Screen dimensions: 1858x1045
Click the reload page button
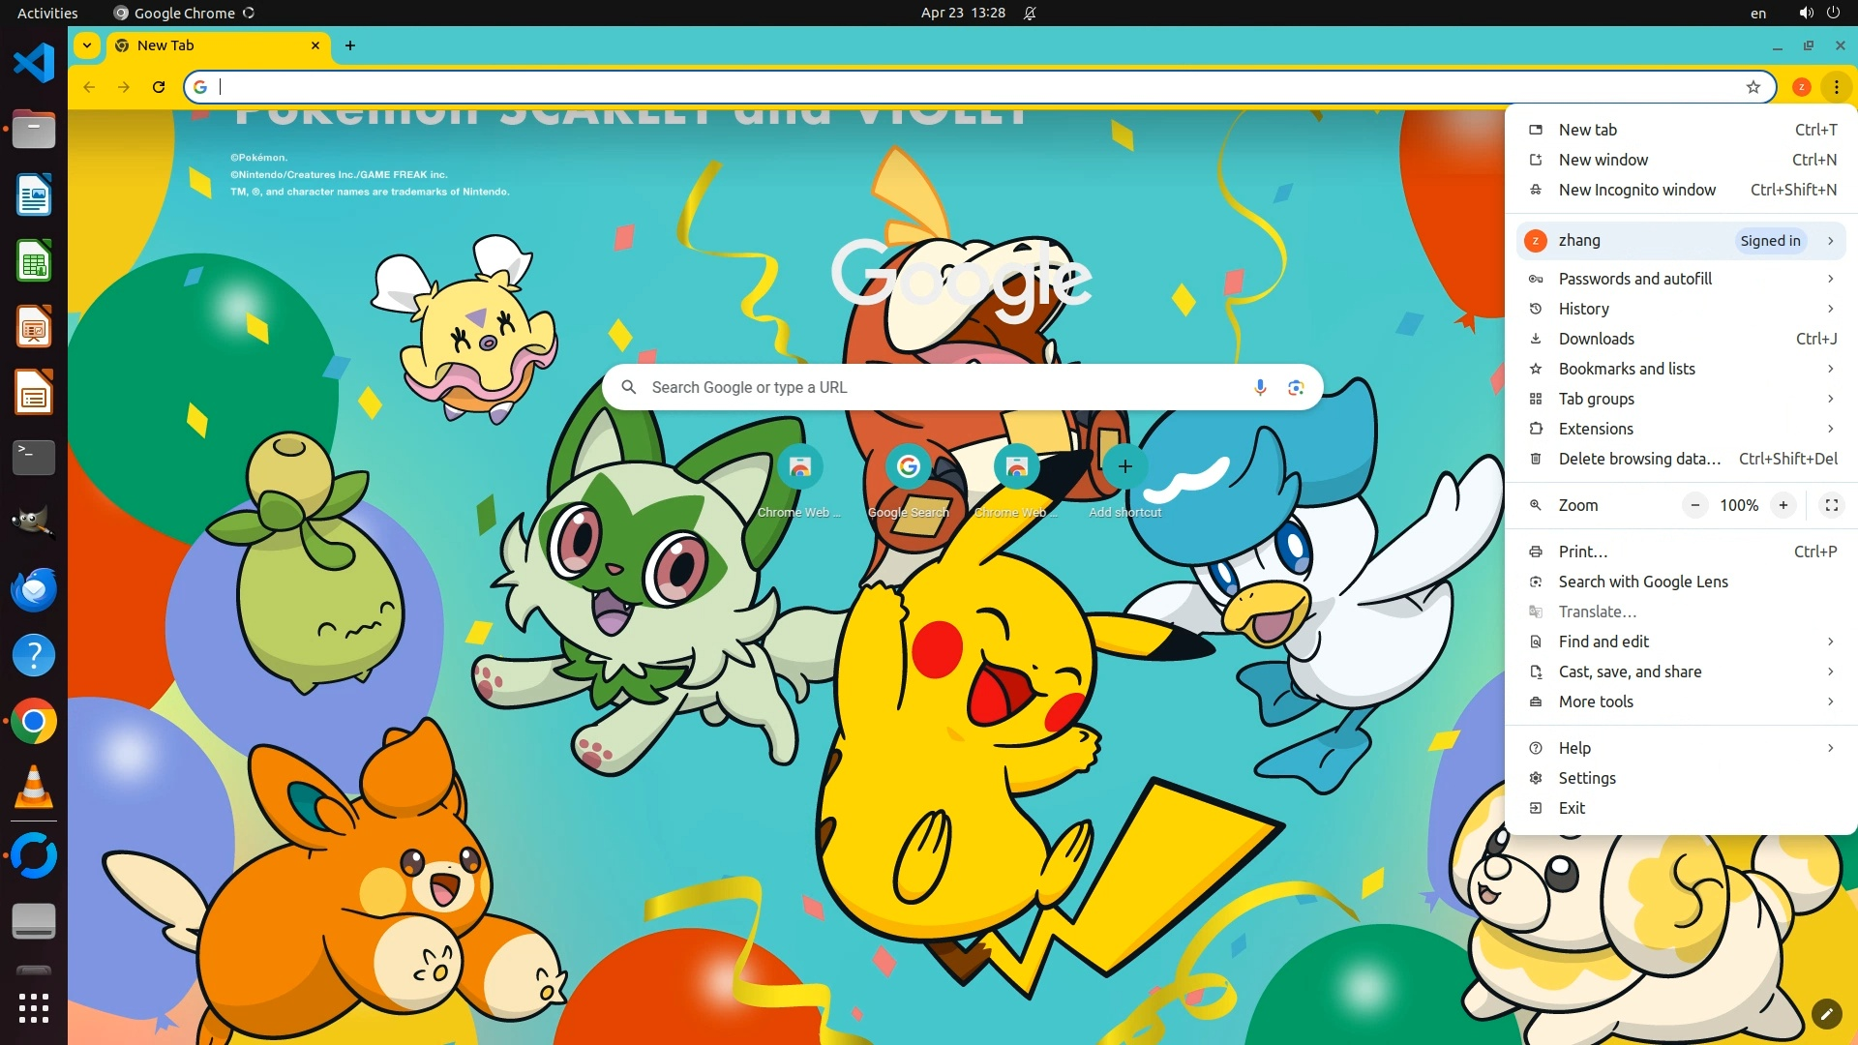tap(159, 87)
